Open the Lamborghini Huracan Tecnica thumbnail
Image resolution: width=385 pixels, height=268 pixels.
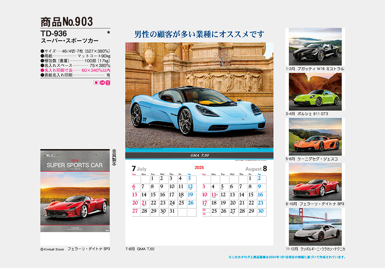(315, 227)
